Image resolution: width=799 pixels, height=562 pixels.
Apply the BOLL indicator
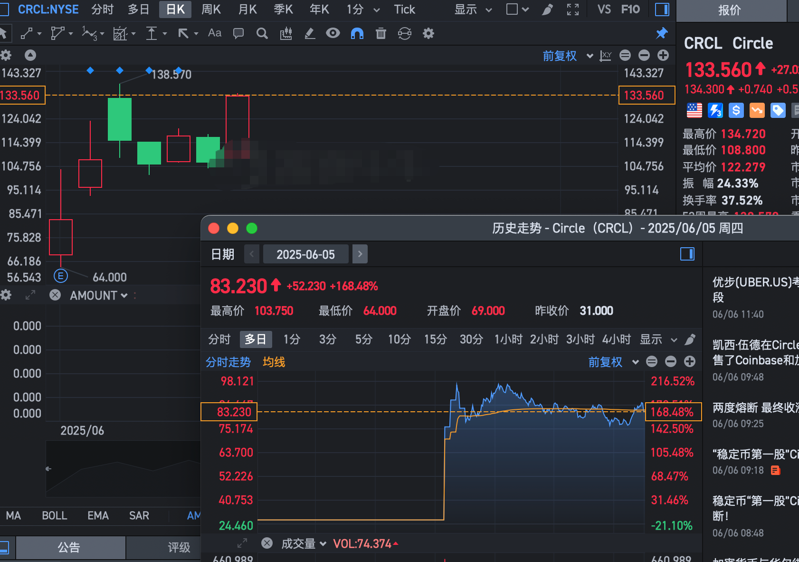click(x=55, y=515)
